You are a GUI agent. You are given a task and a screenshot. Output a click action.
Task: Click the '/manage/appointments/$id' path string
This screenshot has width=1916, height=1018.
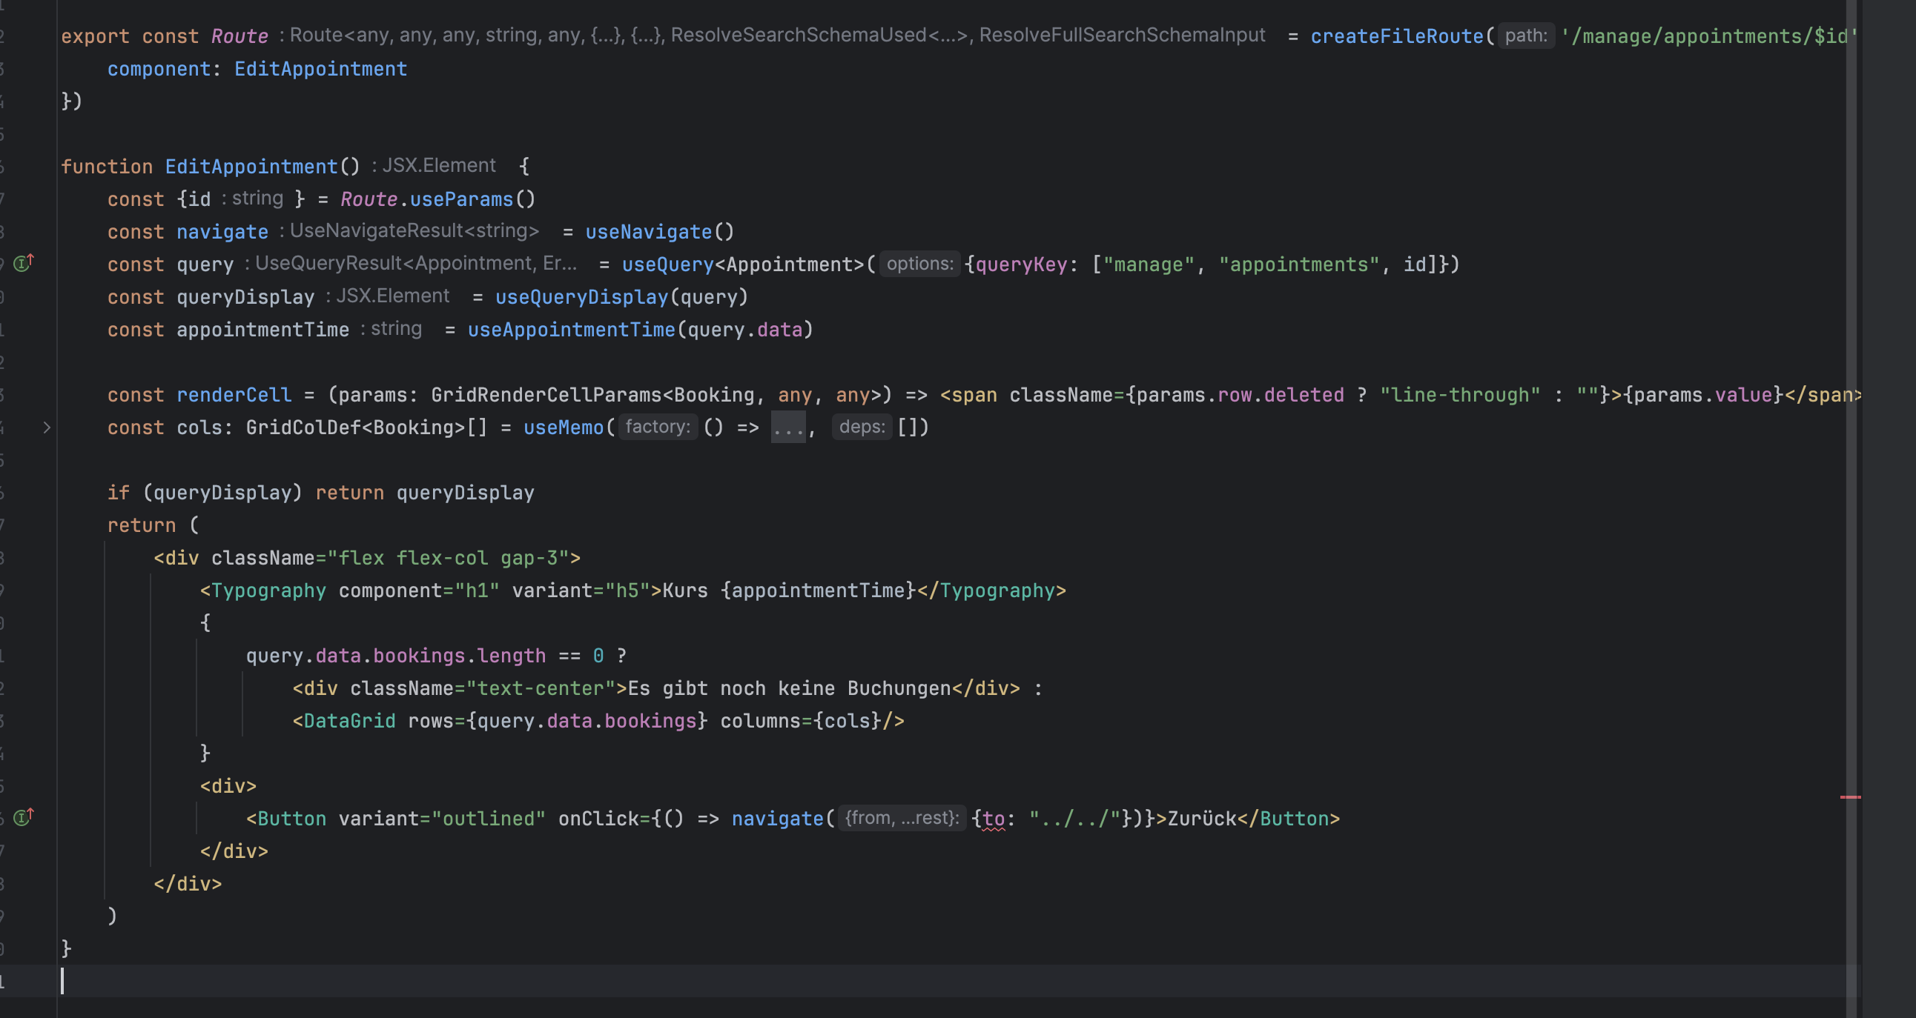[x=1708, y=36]
